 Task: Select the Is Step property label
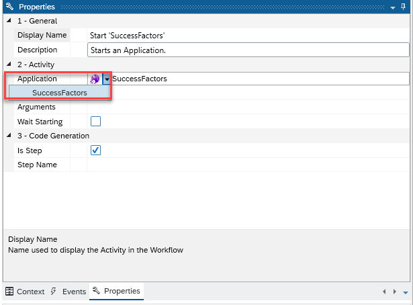click(30, 150)
